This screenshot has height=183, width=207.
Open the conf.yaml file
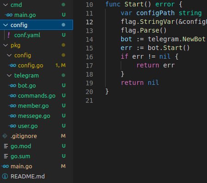27,35
